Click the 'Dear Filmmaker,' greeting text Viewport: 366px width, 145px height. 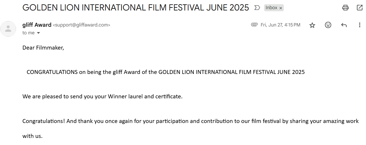point(43,48)
